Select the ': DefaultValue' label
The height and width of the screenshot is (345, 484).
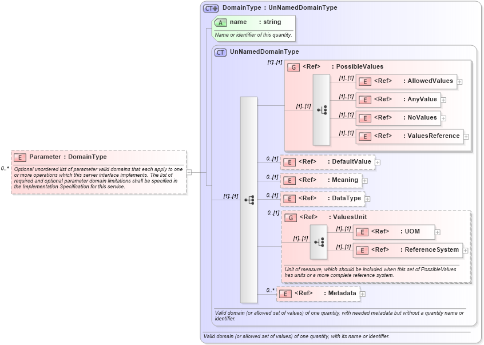click(349, 161)
